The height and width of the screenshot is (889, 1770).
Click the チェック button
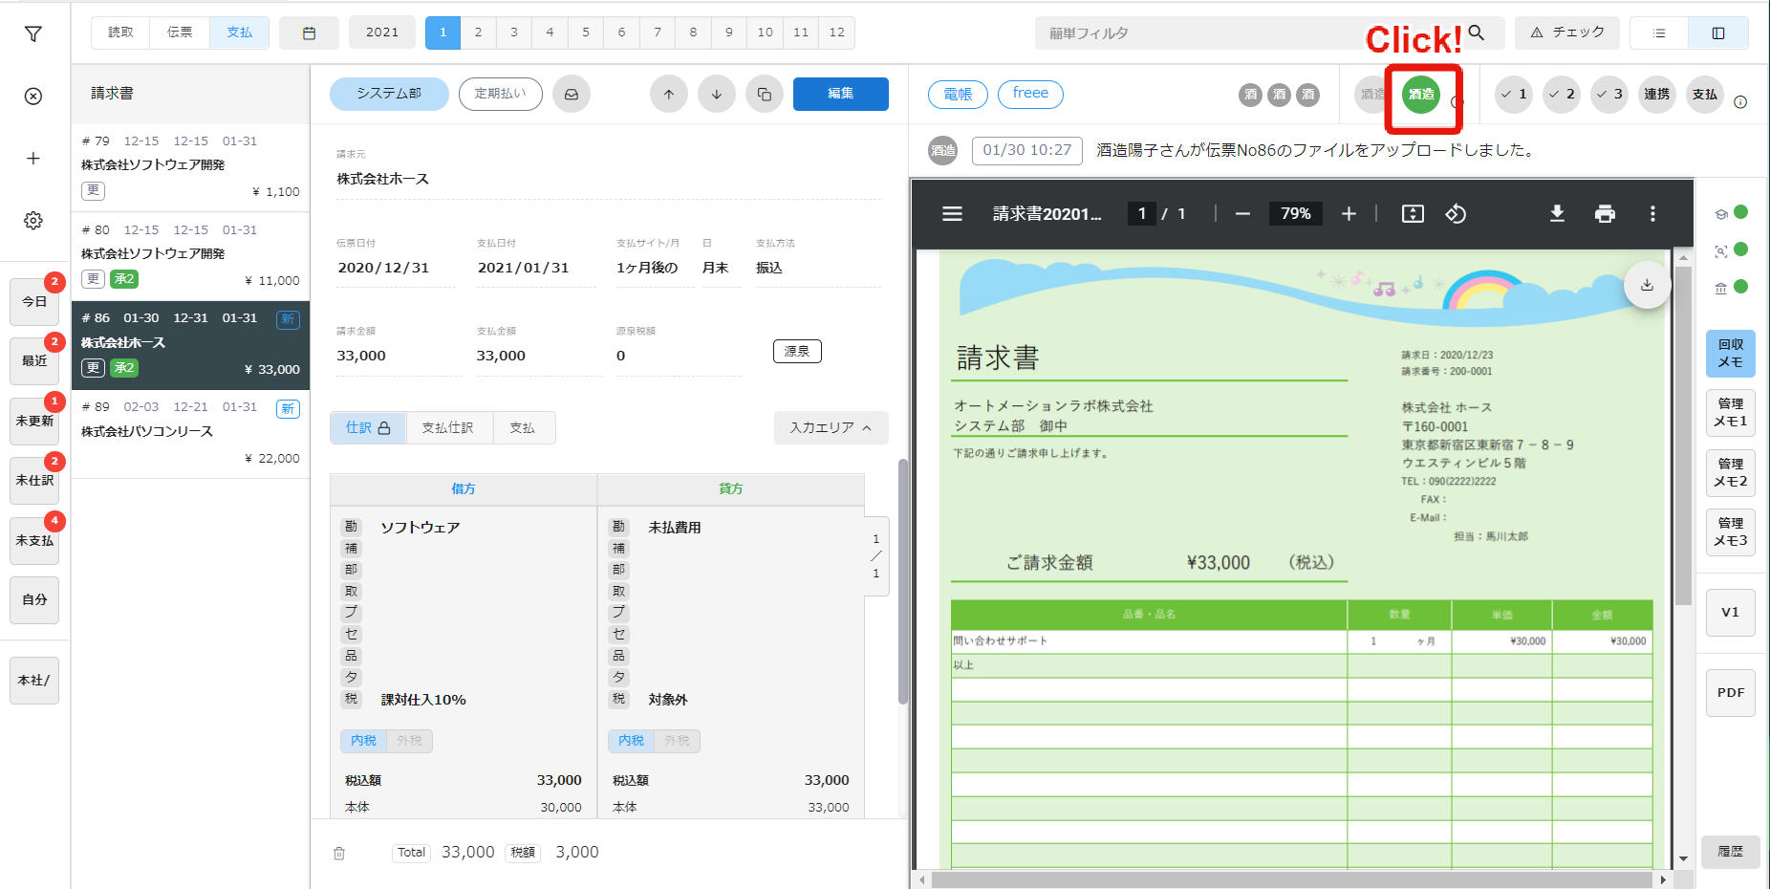pyautogui.click(x=1567, y=33)
